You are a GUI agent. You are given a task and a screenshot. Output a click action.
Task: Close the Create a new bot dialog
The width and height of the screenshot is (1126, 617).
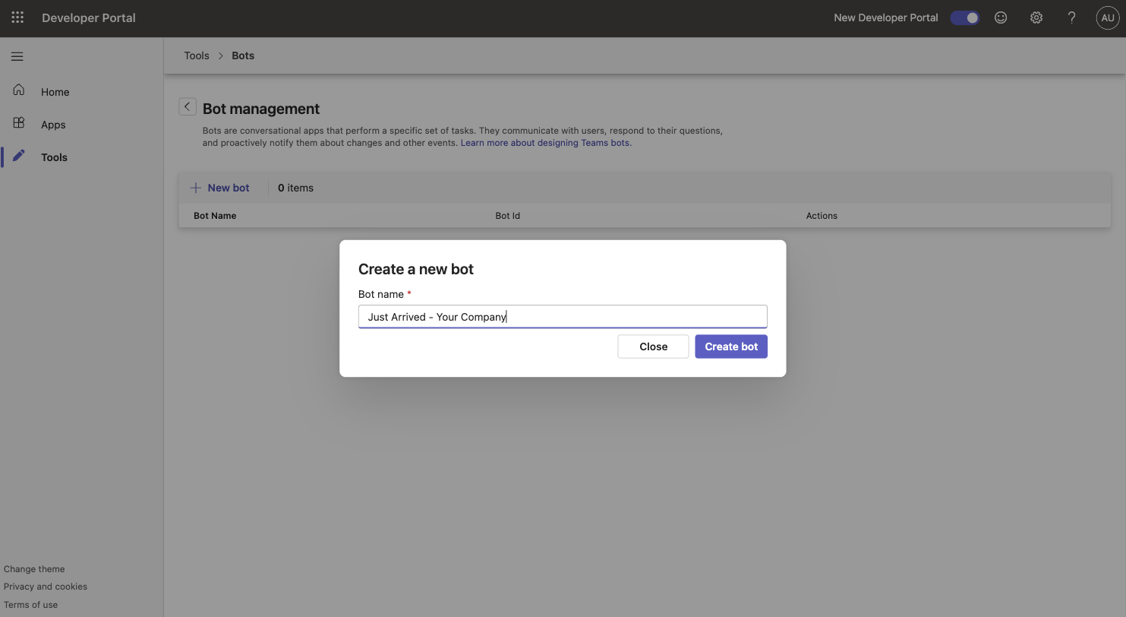pyautogui.click(x=653, y=346)
